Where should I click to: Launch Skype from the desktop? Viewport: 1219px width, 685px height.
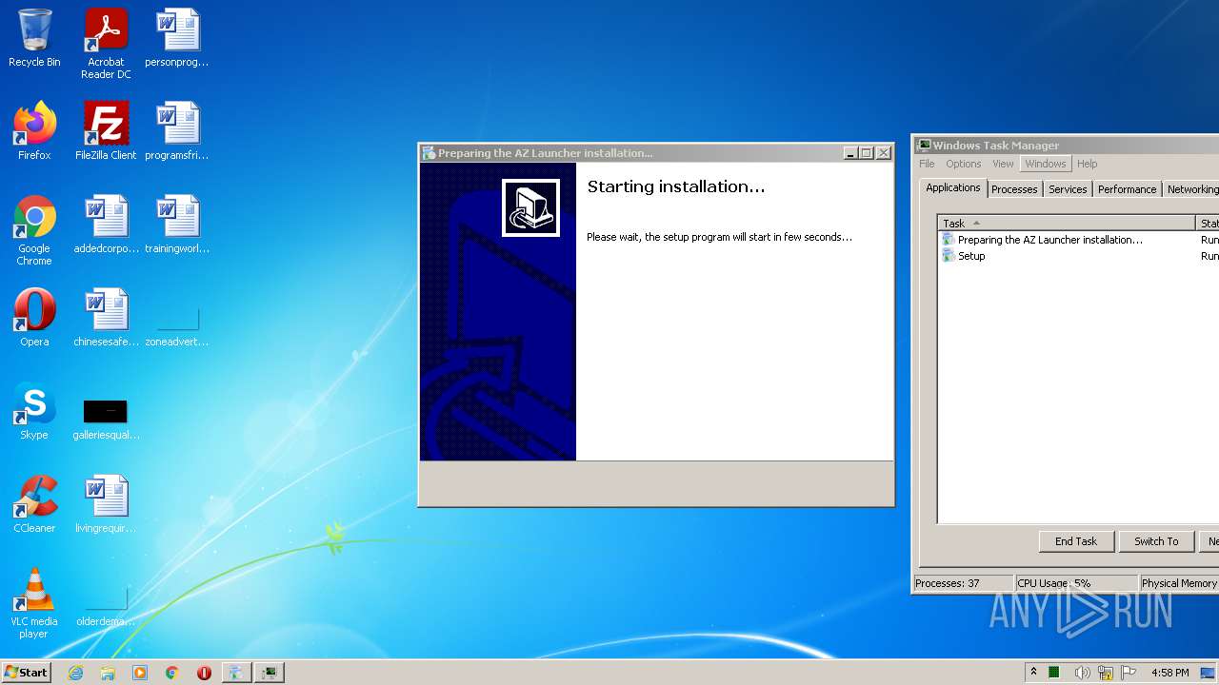(34, 411)
